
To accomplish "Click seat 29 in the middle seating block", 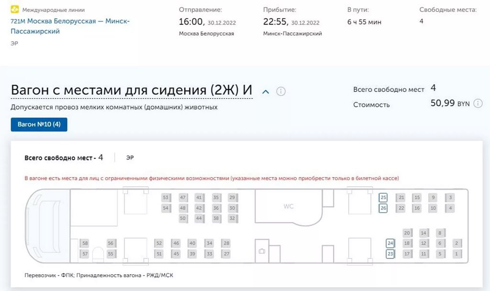I will 232,197.
